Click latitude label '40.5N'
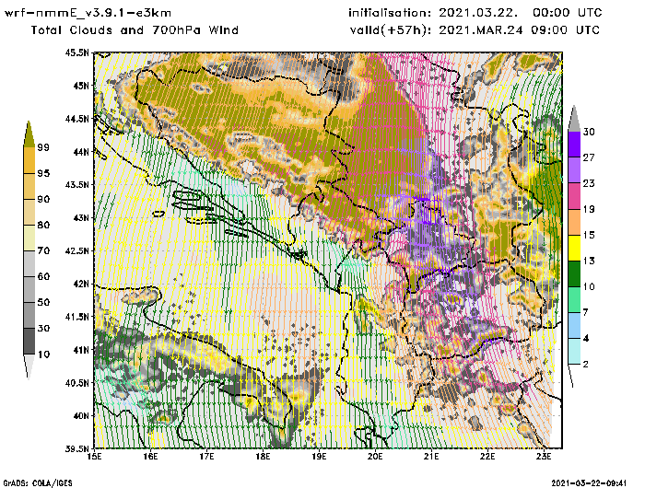The image size is (645, 488). (76, 383)
